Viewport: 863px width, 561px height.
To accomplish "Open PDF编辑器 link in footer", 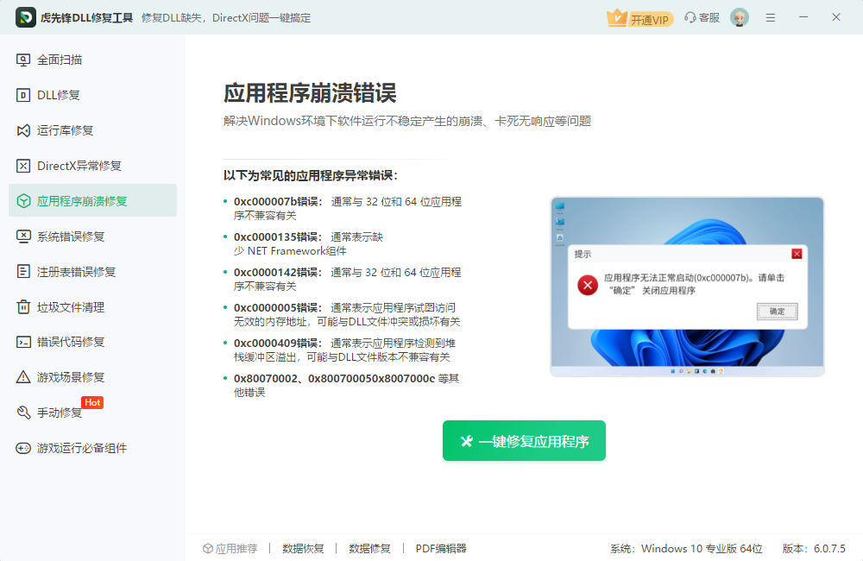I will click(441, 548).
